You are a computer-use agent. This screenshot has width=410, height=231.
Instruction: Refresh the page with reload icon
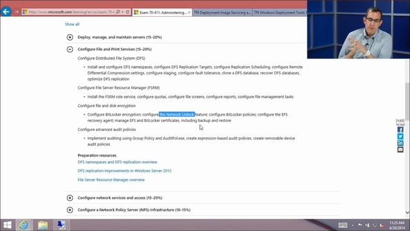(x=127, y=12)
